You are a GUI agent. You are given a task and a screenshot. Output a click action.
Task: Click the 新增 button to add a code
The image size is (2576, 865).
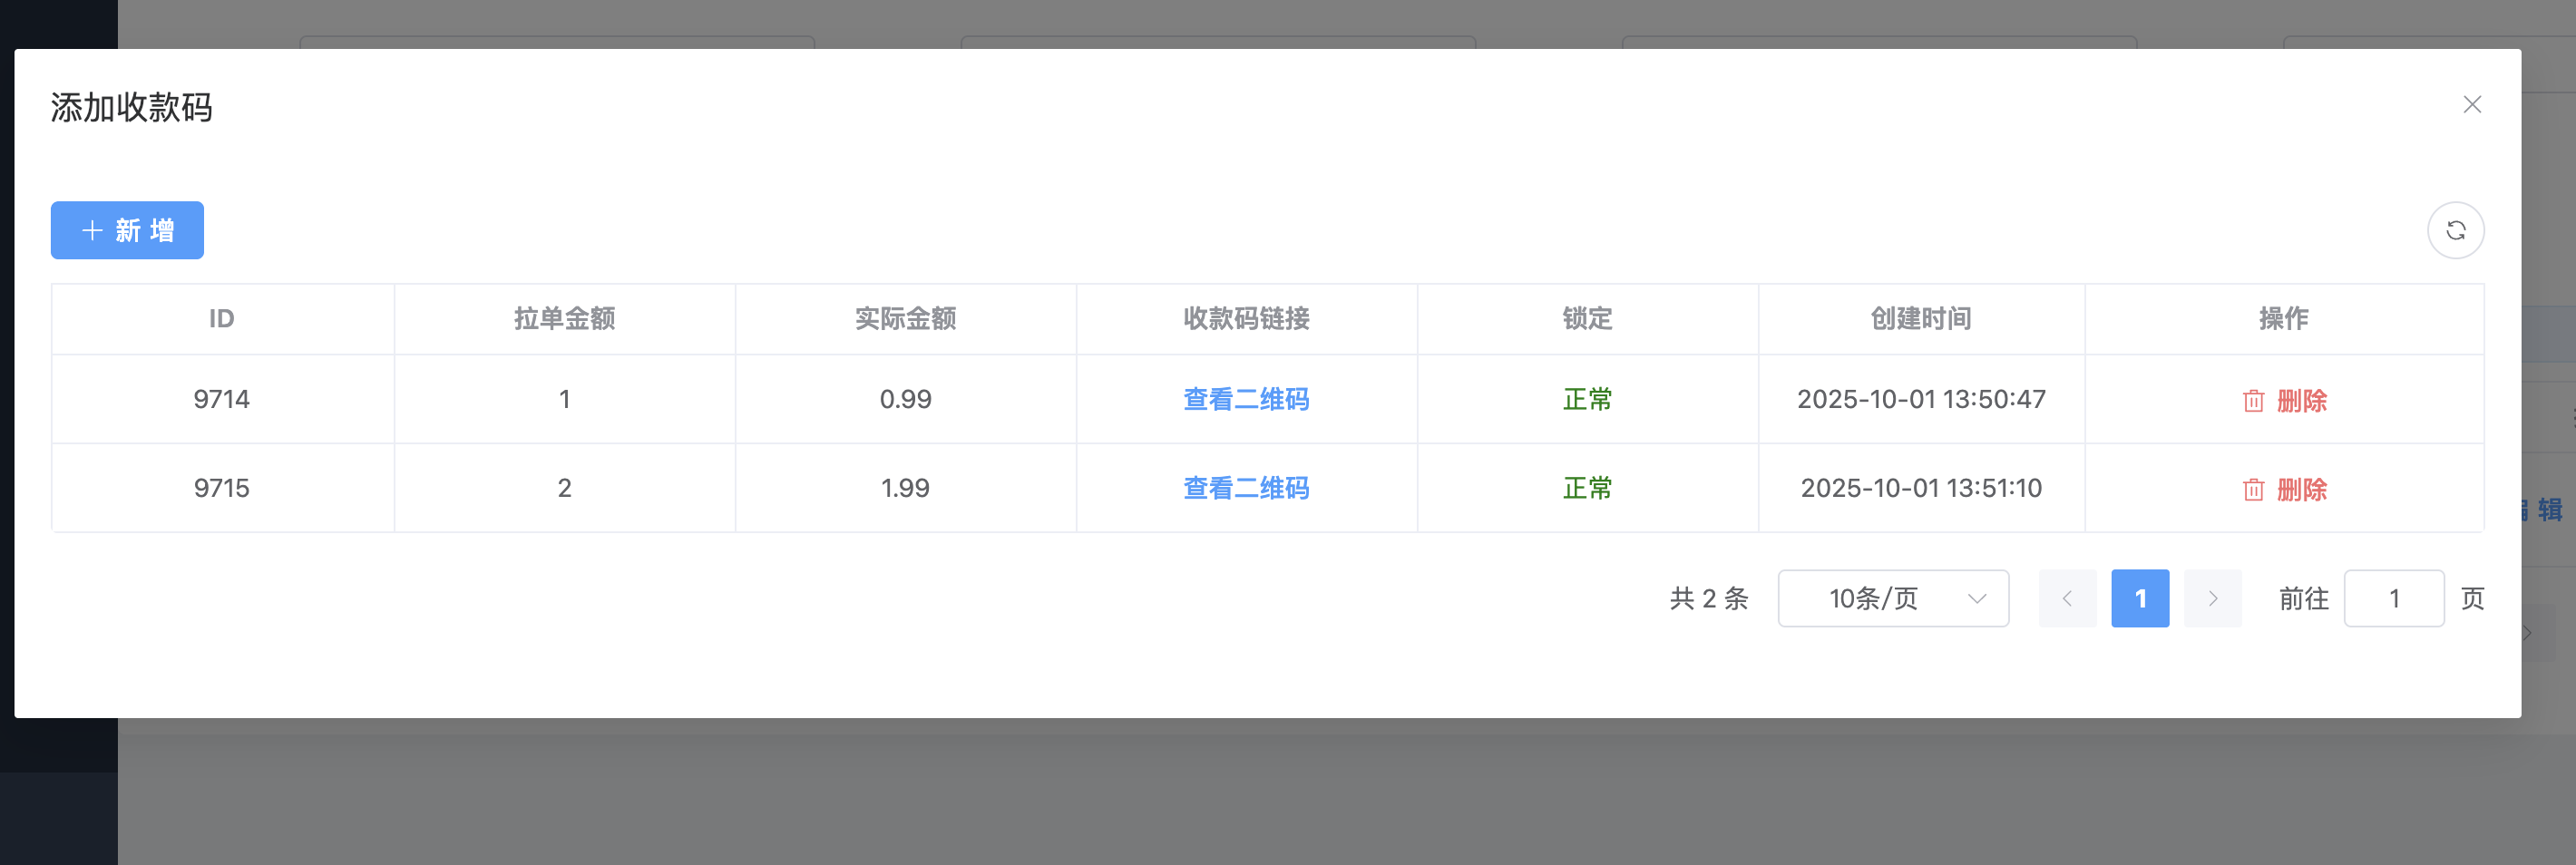[127, 231]
